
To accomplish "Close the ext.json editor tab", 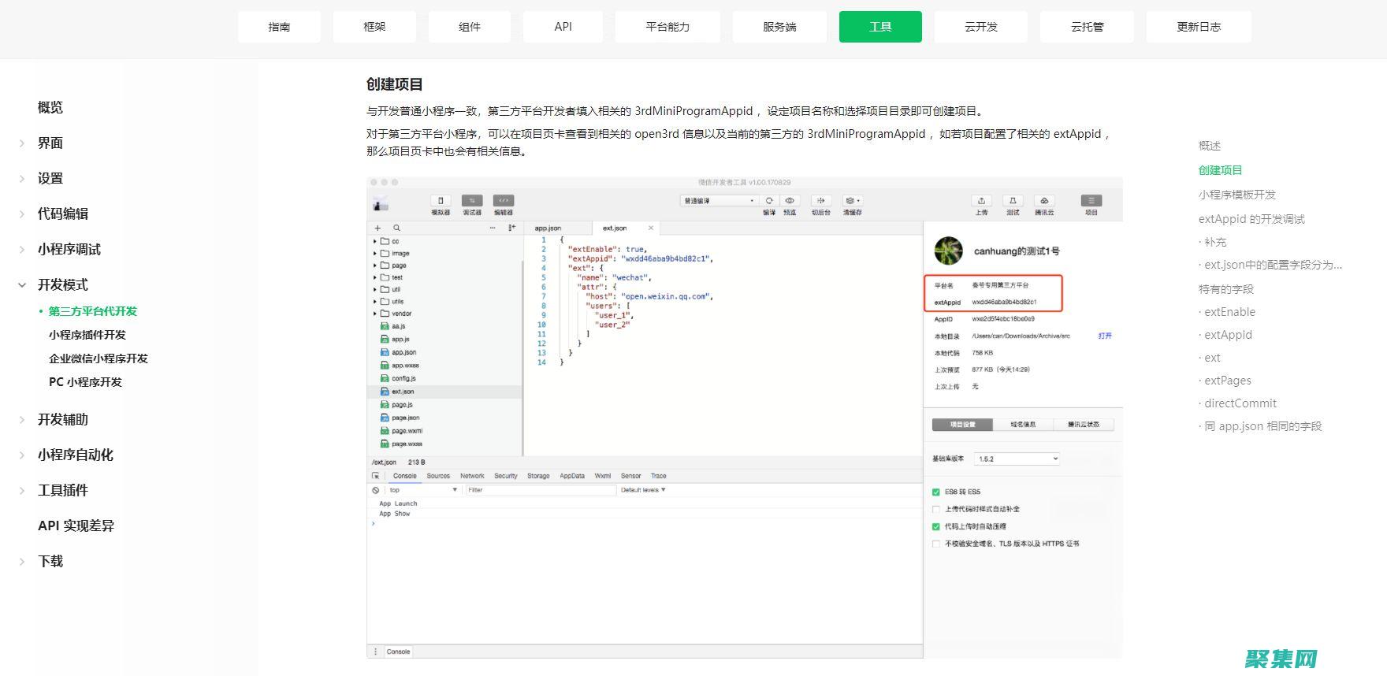I will pos(651,228).
